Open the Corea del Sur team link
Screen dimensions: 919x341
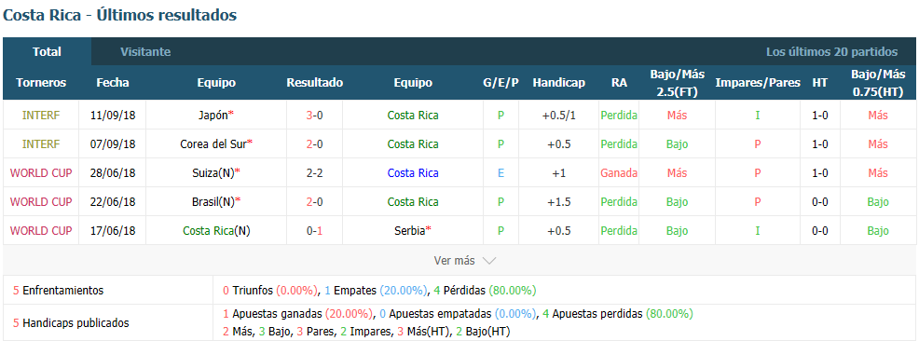tap(216, 144)
